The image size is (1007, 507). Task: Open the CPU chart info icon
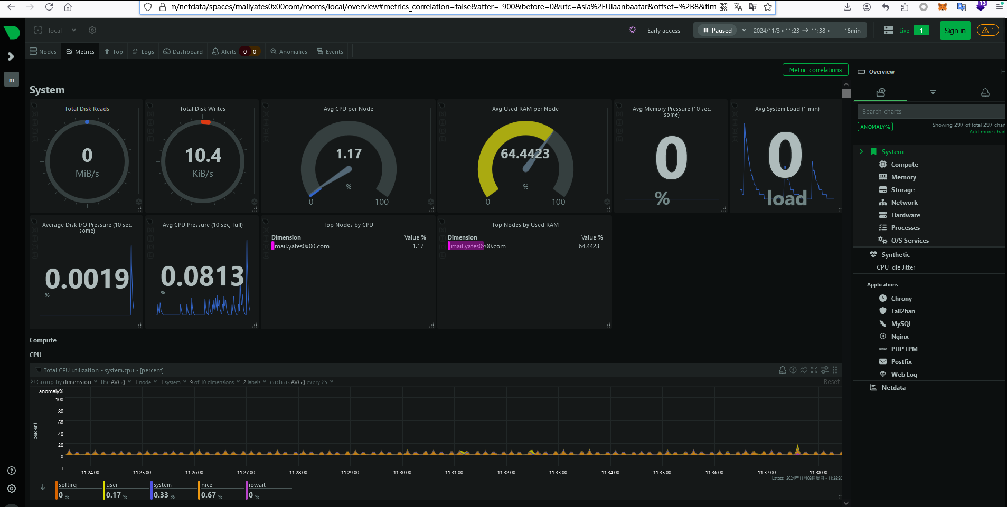(793, 370)
